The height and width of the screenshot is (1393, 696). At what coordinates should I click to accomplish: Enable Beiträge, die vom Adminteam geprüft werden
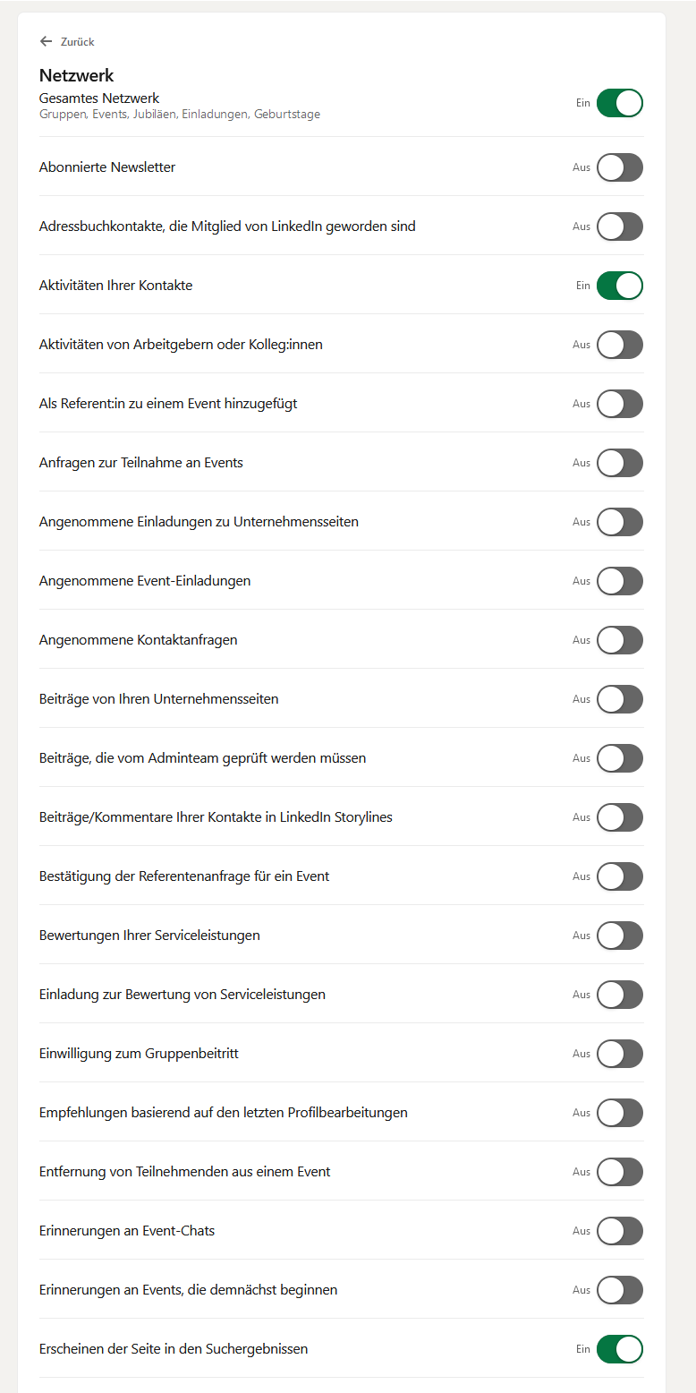pyautogui.click(x=619, y=758)
